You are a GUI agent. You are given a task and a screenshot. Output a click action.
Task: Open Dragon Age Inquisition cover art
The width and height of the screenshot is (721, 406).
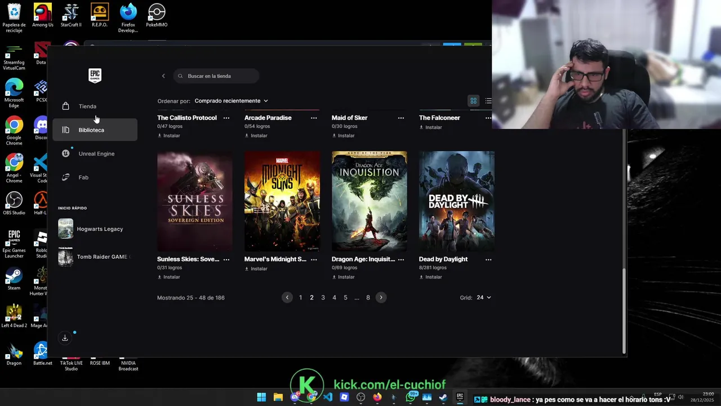click(x=370, y=201)
